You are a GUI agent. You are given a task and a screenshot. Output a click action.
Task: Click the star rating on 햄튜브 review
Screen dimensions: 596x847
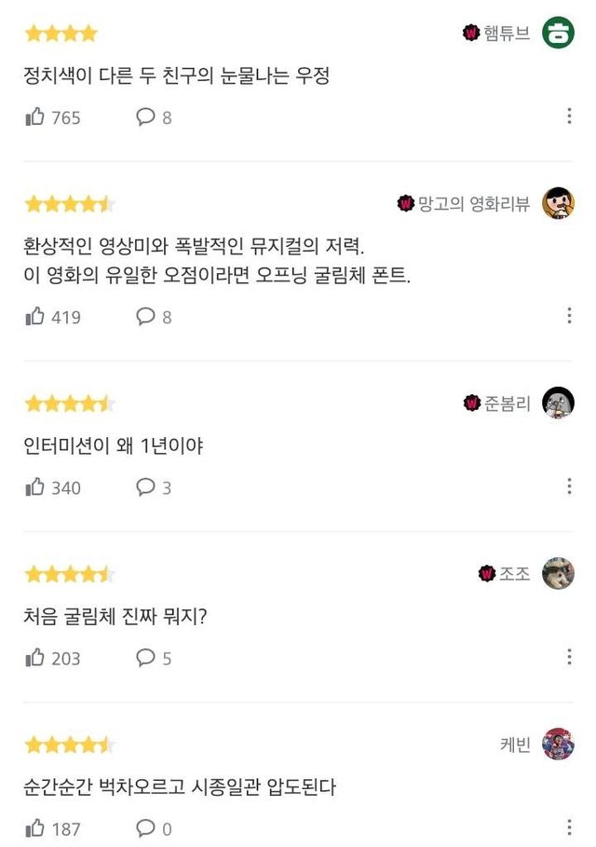(x=61, y=34)
